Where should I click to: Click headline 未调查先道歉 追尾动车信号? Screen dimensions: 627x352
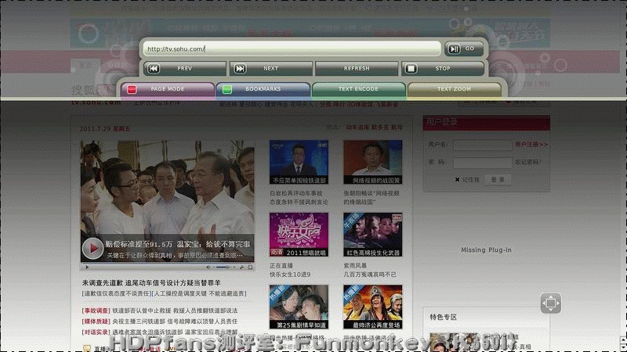(151, 282)
